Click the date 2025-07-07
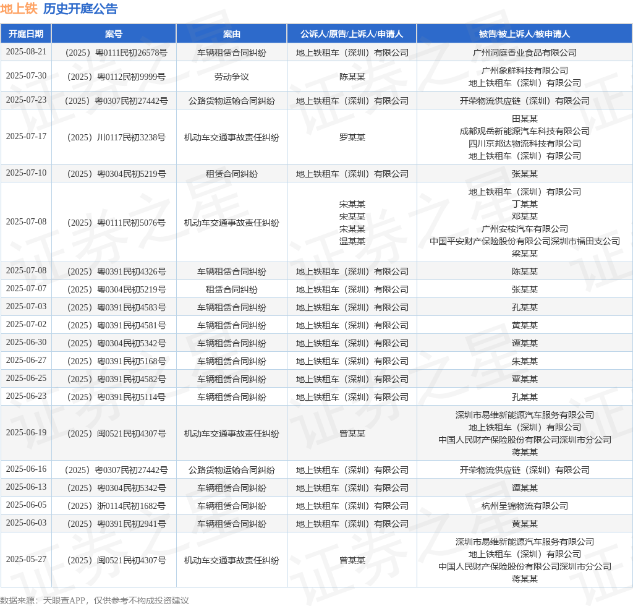This screenshot has height=606, width=633. [x=26, y=289]
